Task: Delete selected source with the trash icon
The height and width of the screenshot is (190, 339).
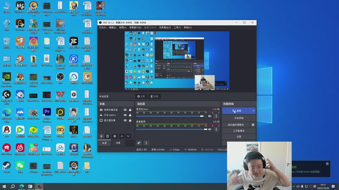Action: point(108,136)
